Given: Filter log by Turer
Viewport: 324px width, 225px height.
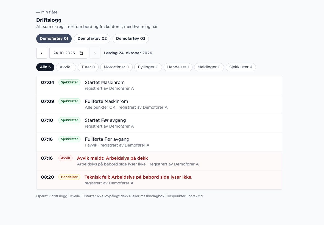Looking at the screenshot, I should click(88, 67).
